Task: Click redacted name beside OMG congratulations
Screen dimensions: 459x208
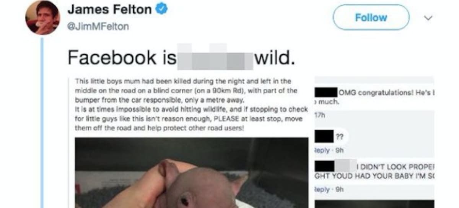Action: click(x=326, y=92)
